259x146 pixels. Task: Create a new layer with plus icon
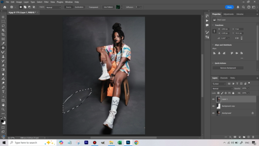click(x=248, y=137)
